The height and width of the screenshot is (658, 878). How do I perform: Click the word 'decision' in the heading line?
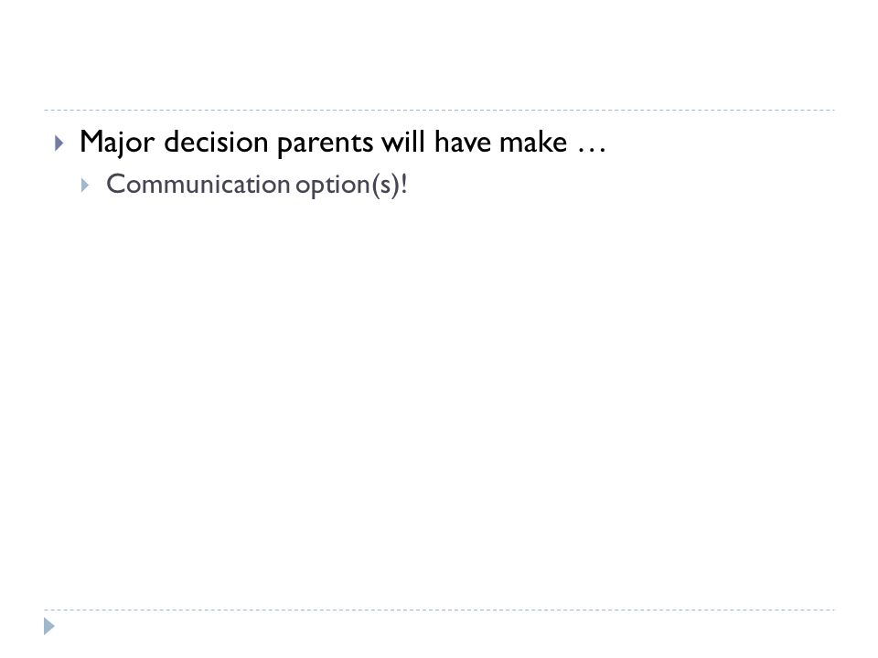pyautogui.click(x=216, y=143)
